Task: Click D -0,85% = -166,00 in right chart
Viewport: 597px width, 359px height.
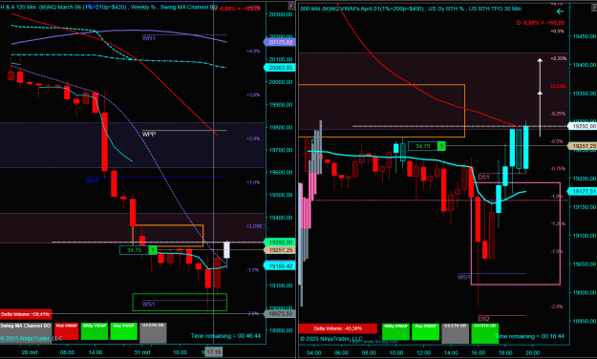Action: tap(541, 23)
